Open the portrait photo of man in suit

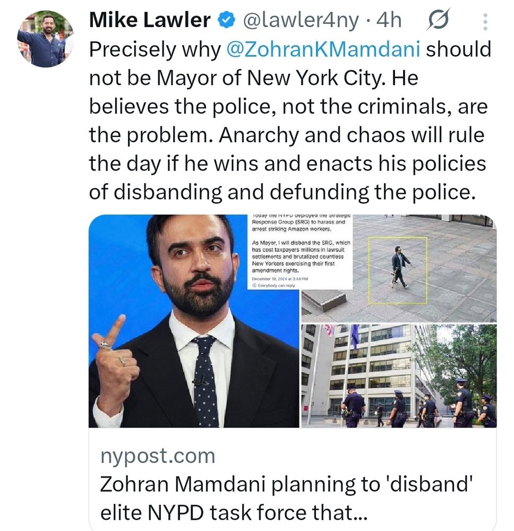coord(194,321)
